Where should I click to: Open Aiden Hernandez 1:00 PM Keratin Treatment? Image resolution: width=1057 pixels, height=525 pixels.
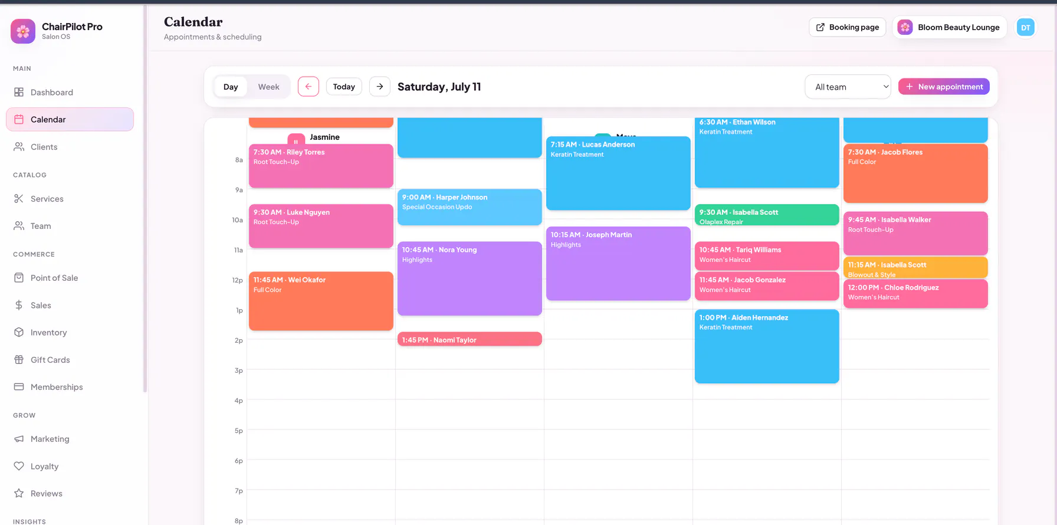click(767, 346)
